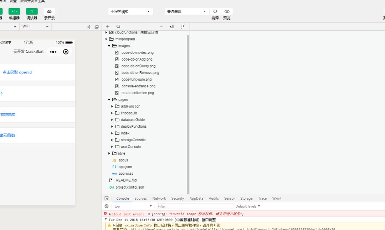The height and width of the screenshot is (230, 385).
Task: Click the preview (预览) eye icon
Action: tap(227, 11)
